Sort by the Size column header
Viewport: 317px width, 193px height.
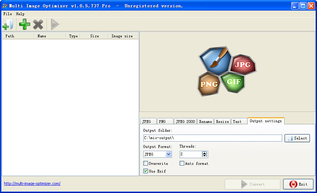(94, 36)
